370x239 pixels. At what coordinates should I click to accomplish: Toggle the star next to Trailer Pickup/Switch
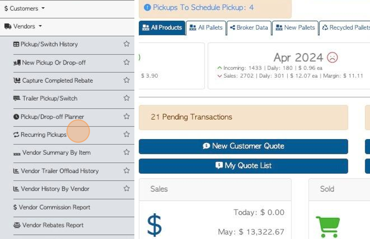tap(126, 98)
